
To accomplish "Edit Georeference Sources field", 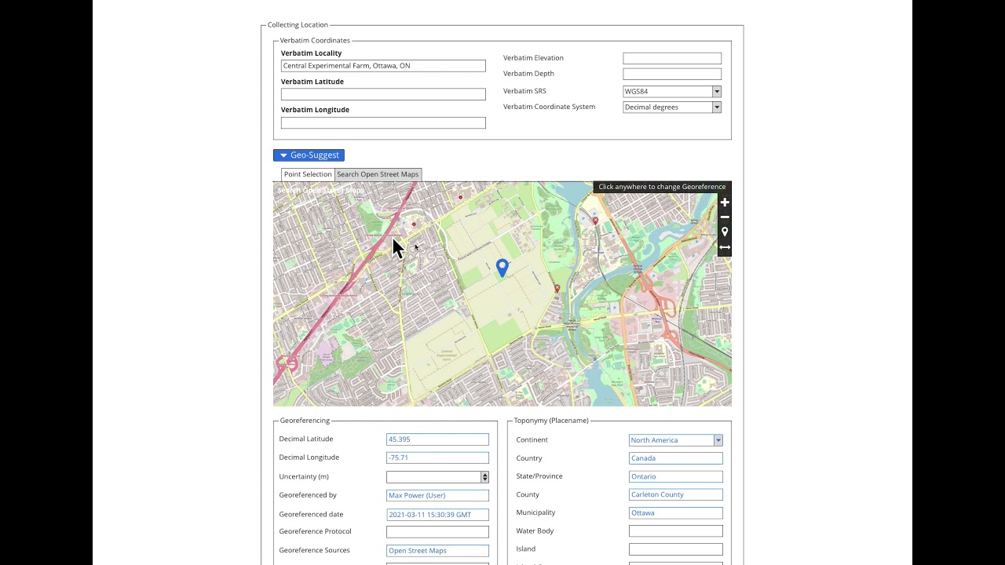I will (x=437, y=551).
